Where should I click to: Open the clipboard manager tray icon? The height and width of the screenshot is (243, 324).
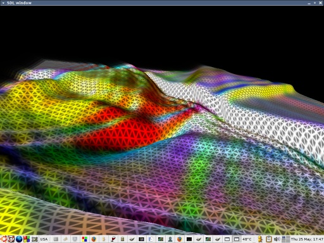(x=269, y=239)
